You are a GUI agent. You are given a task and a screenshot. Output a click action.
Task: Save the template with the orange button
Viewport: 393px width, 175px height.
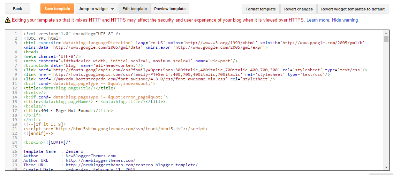pos(57,9)
